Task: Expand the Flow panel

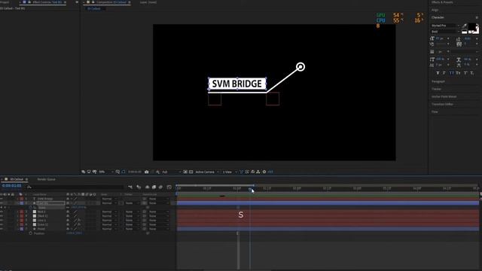Action: [x=435, y=111]
